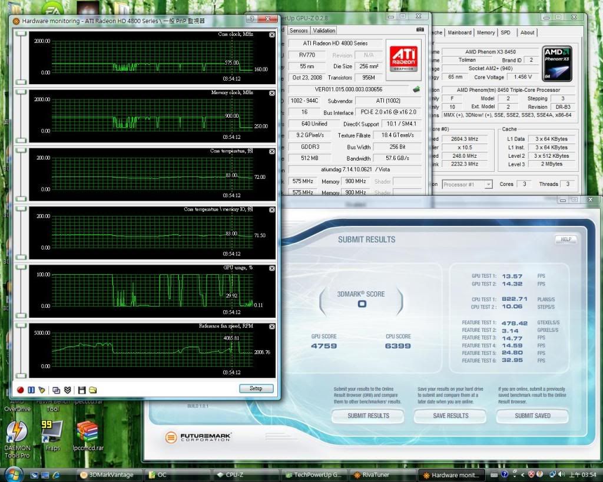Open the Mainboard tab in CPU-Z
Image resolution: width=603 pixels, height=482 pixels.
(x=459, y=33)
